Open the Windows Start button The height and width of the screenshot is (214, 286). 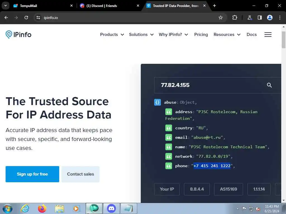coord(8,208)
